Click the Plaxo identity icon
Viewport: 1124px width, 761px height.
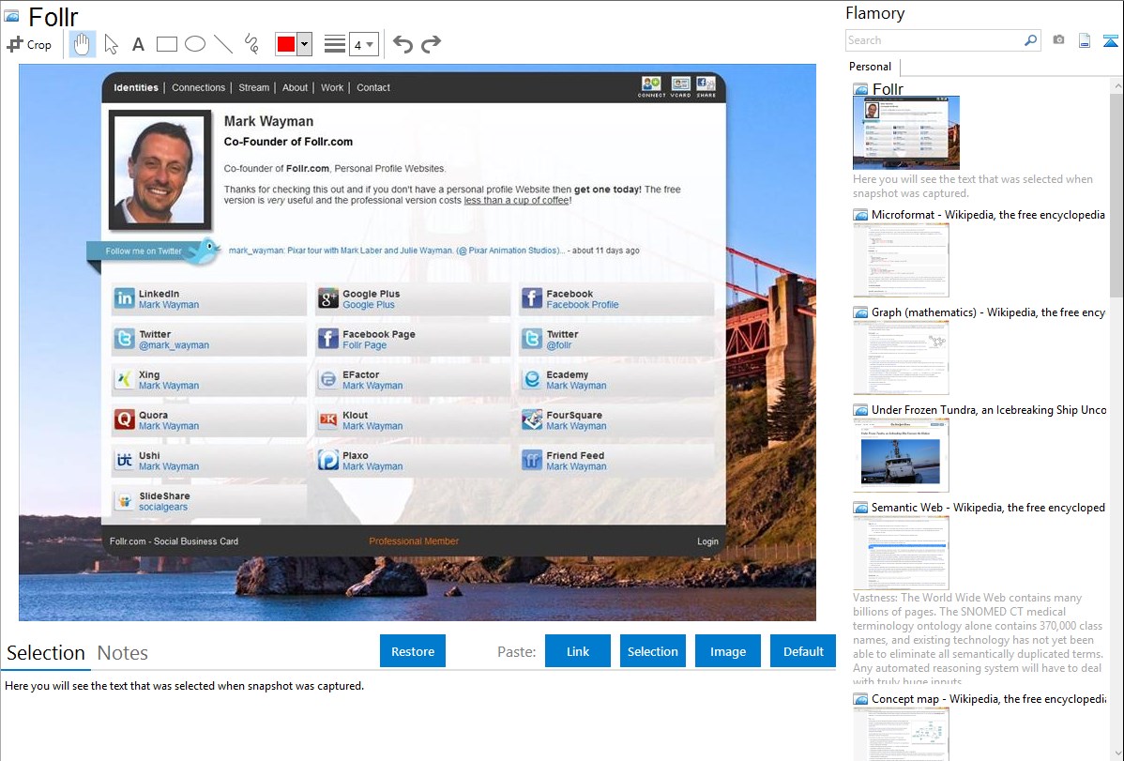point(327,460)
